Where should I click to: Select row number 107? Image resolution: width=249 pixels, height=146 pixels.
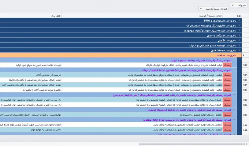pyautogui.click(x=245, y=100)
